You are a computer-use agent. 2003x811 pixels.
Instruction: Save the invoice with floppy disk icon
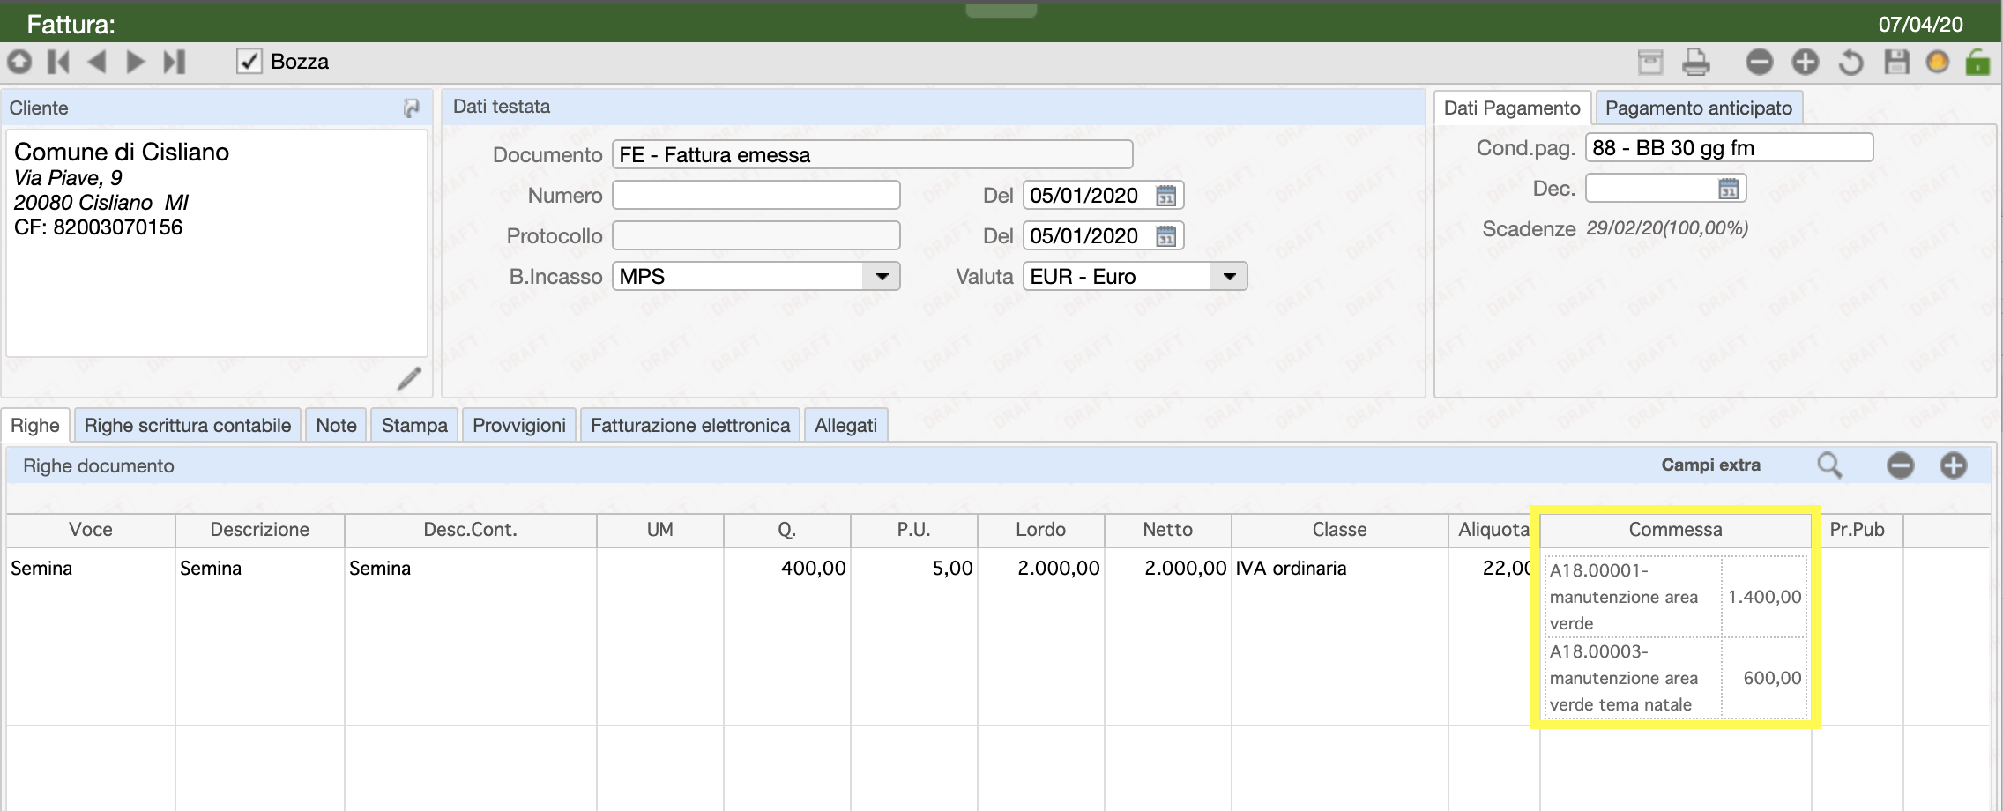[1896, 62]
